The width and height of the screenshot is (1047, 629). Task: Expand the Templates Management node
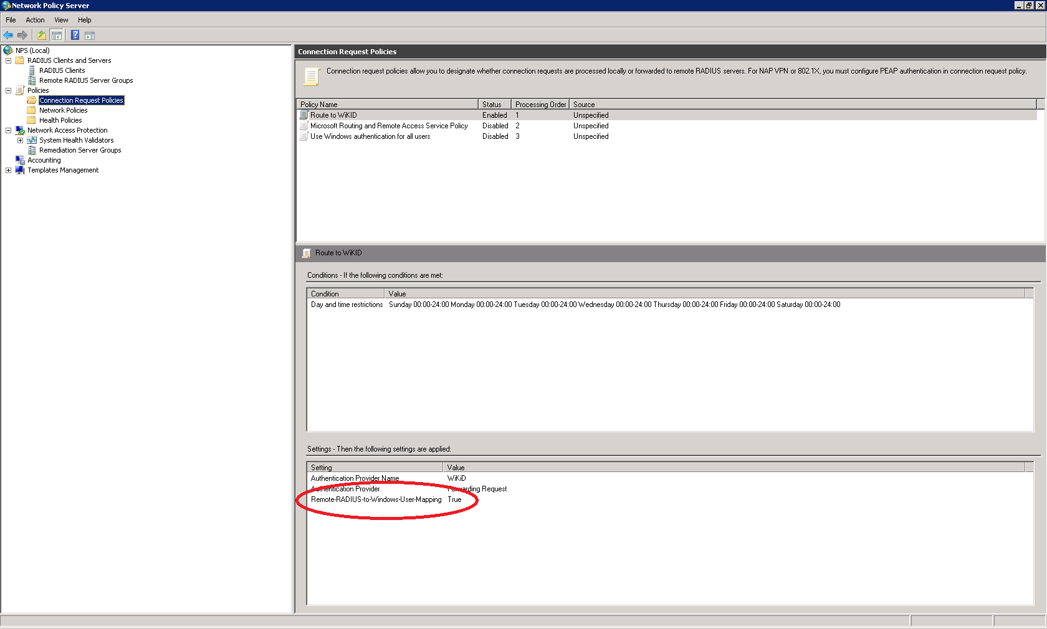pyautogui.click(x=8, y=170)
